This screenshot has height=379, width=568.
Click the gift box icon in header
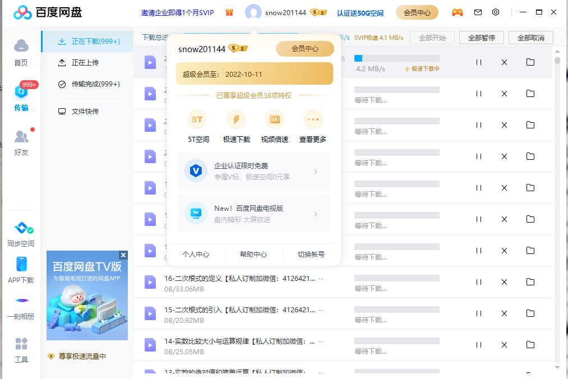(x=229, y=12)
